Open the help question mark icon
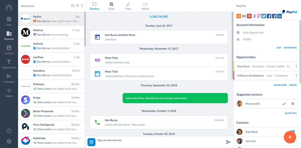The height and width of the screenshot is (148, 301). tap(9, 131)
